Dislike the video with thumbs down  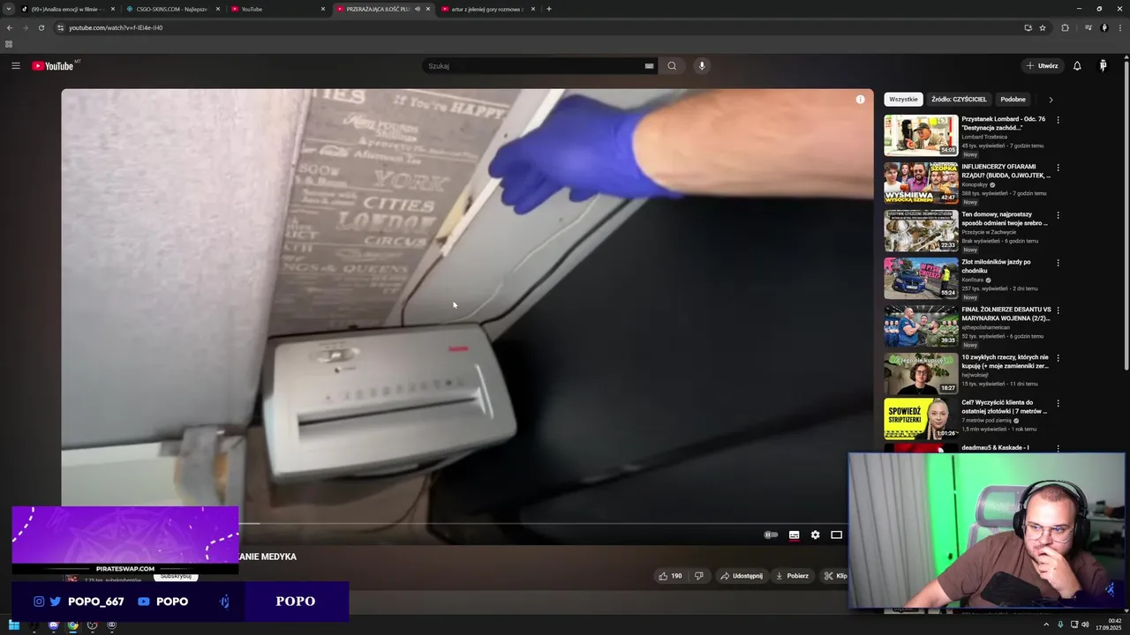(x=698, y=576)
